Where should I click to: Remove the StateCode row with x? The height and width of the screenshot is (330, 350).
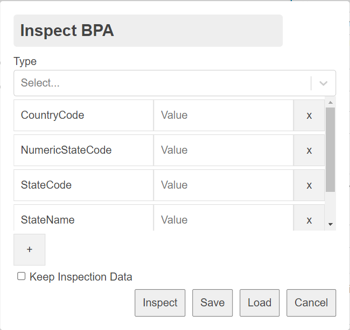coord(309,185)
